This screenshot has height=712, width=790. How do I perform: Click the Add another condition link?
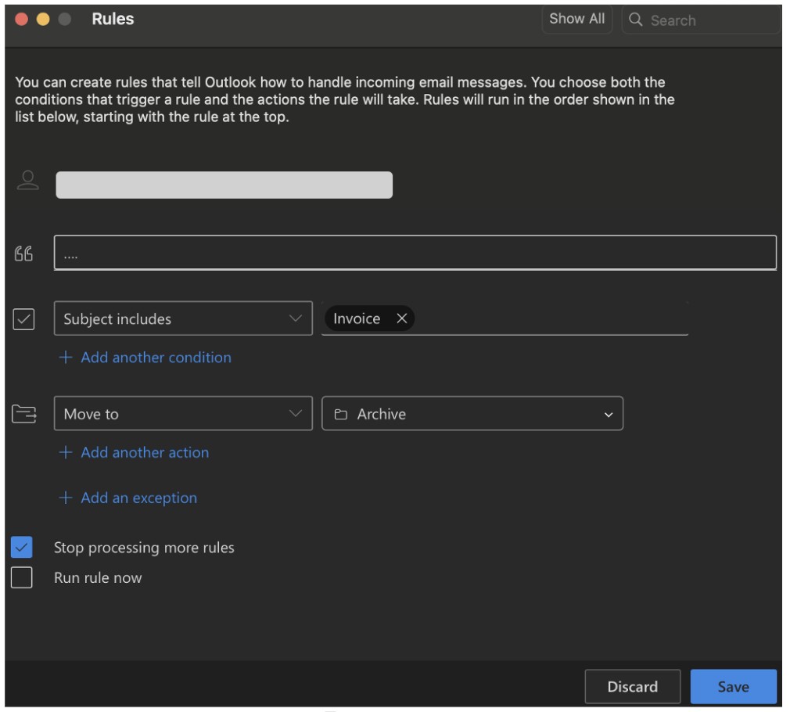[x=156, y=358]
